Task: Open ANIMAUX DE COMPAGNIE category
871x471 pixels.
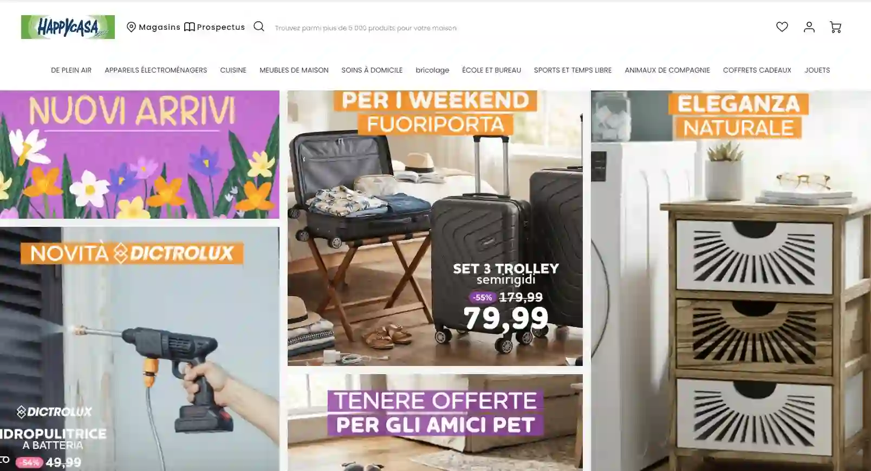Action: pyautogui.click(x=667, y=70)
